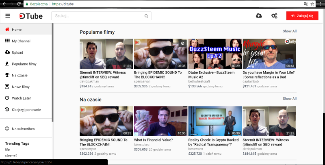
Task: Click the sidebar Upload cloud icon
Action: (7, 52)
